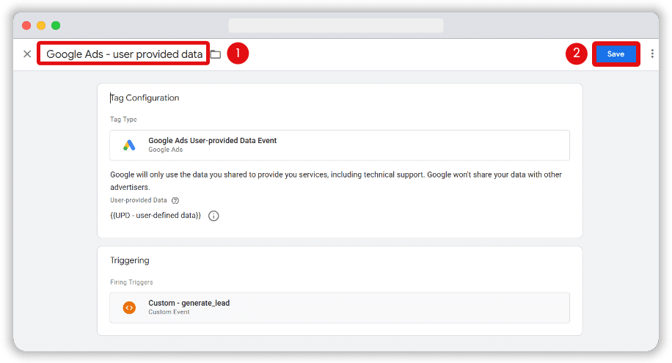Viewport: 672px width, 363px height.
Task: Show info for UPD - user-defined data variable
Action: pyautogui.click(x=213, y=216)
